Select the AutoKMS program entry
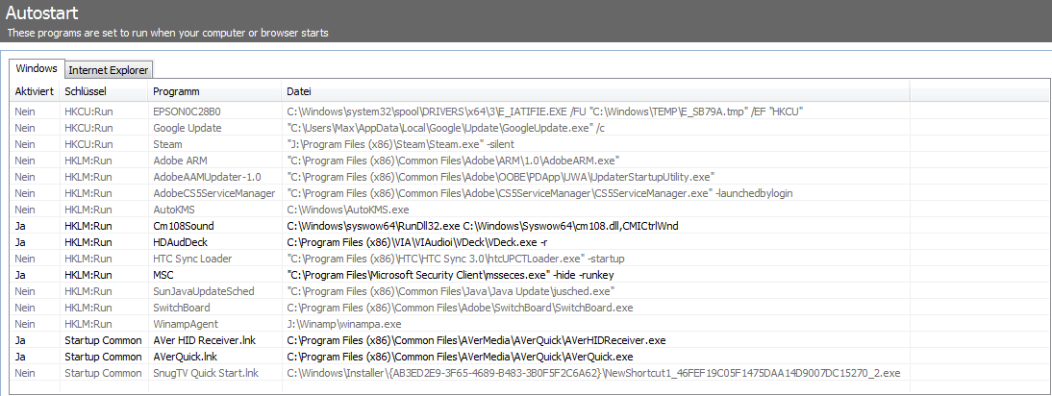Image resolution: width=1052 pixels, height=396 pixels. pyautogui.click(x=174, y=210)
